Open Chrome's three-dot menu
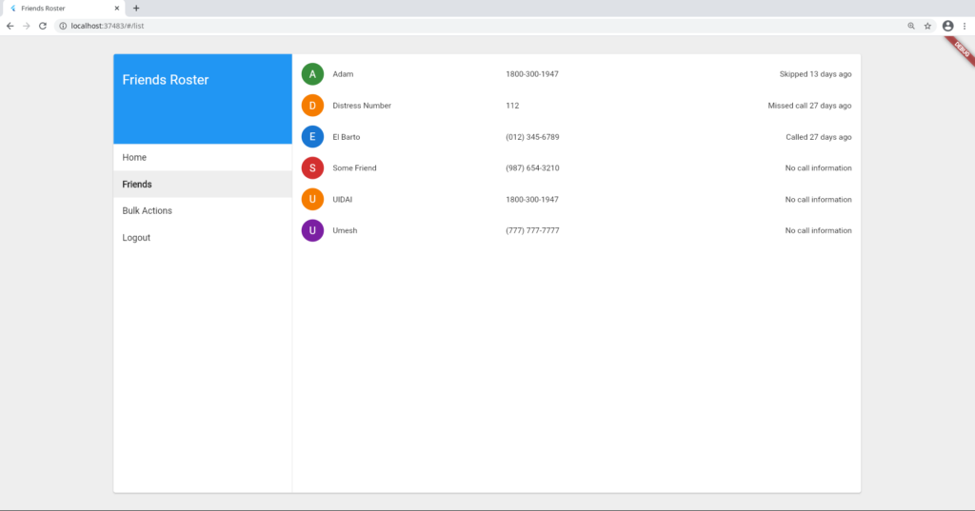This screenshot has height=511, width=975. coord(965,26)
